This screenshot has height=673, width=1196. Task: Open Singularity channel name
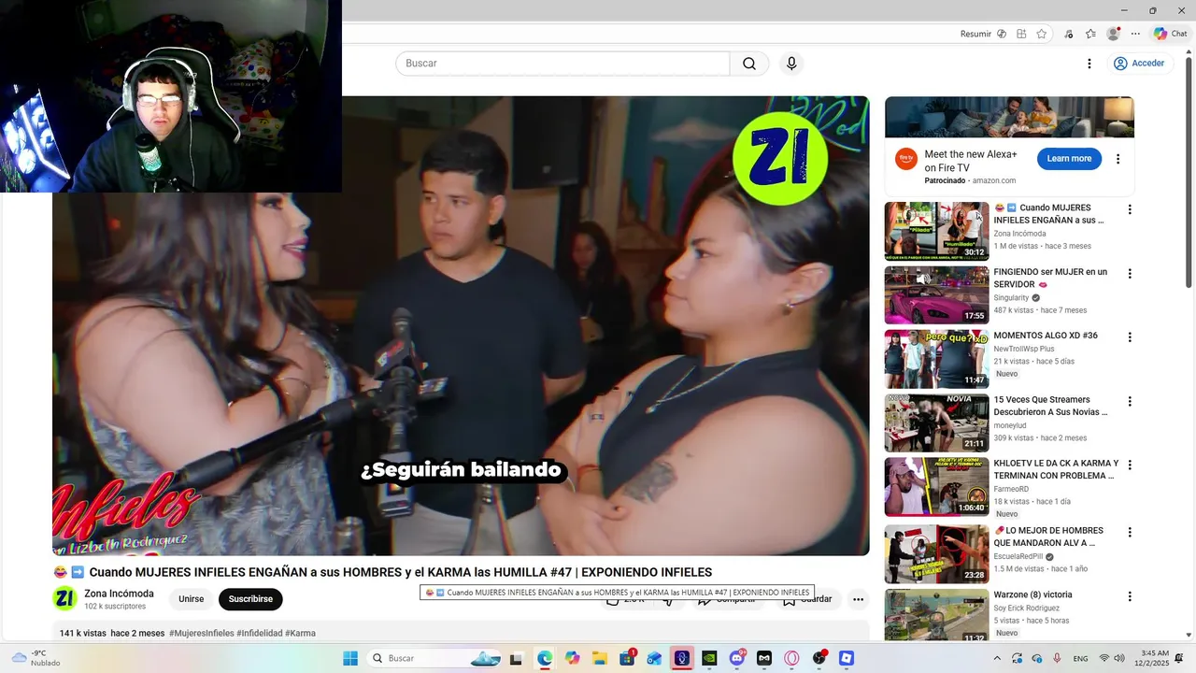click(1010, 297)
